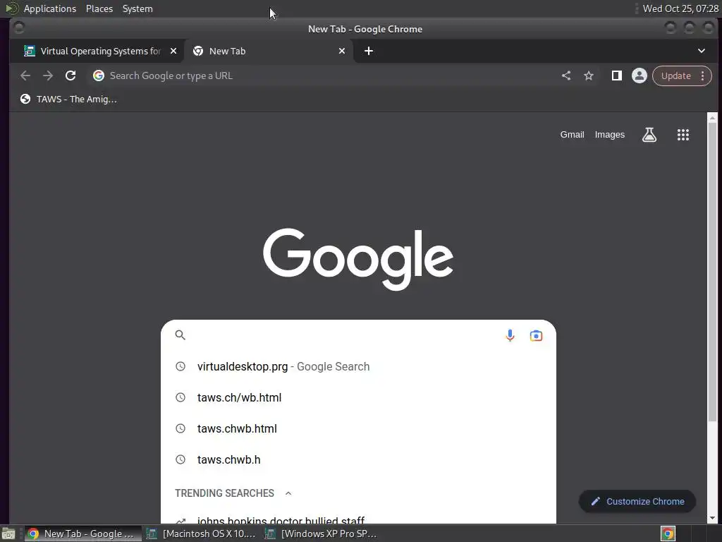Open the Places menu
Image resolution: width=722 pixels, height=542 pixels.
tap(99, 8)
